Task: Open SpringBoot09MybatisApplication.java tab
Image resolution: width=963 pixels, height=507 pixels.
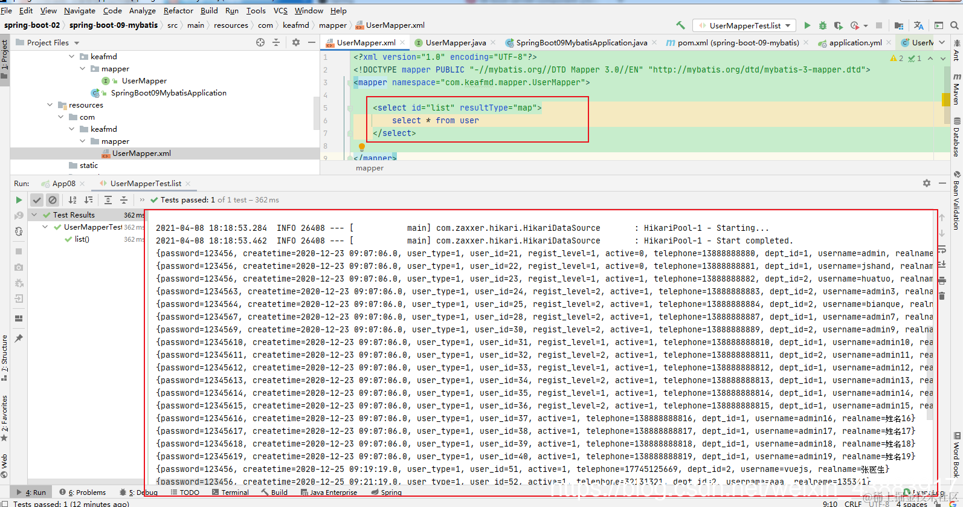Action: [x=581, y=43]
